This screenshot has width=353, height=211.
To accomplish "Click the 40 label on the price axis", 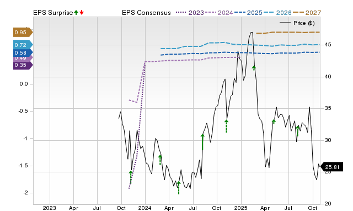I will tap(328, 77).
